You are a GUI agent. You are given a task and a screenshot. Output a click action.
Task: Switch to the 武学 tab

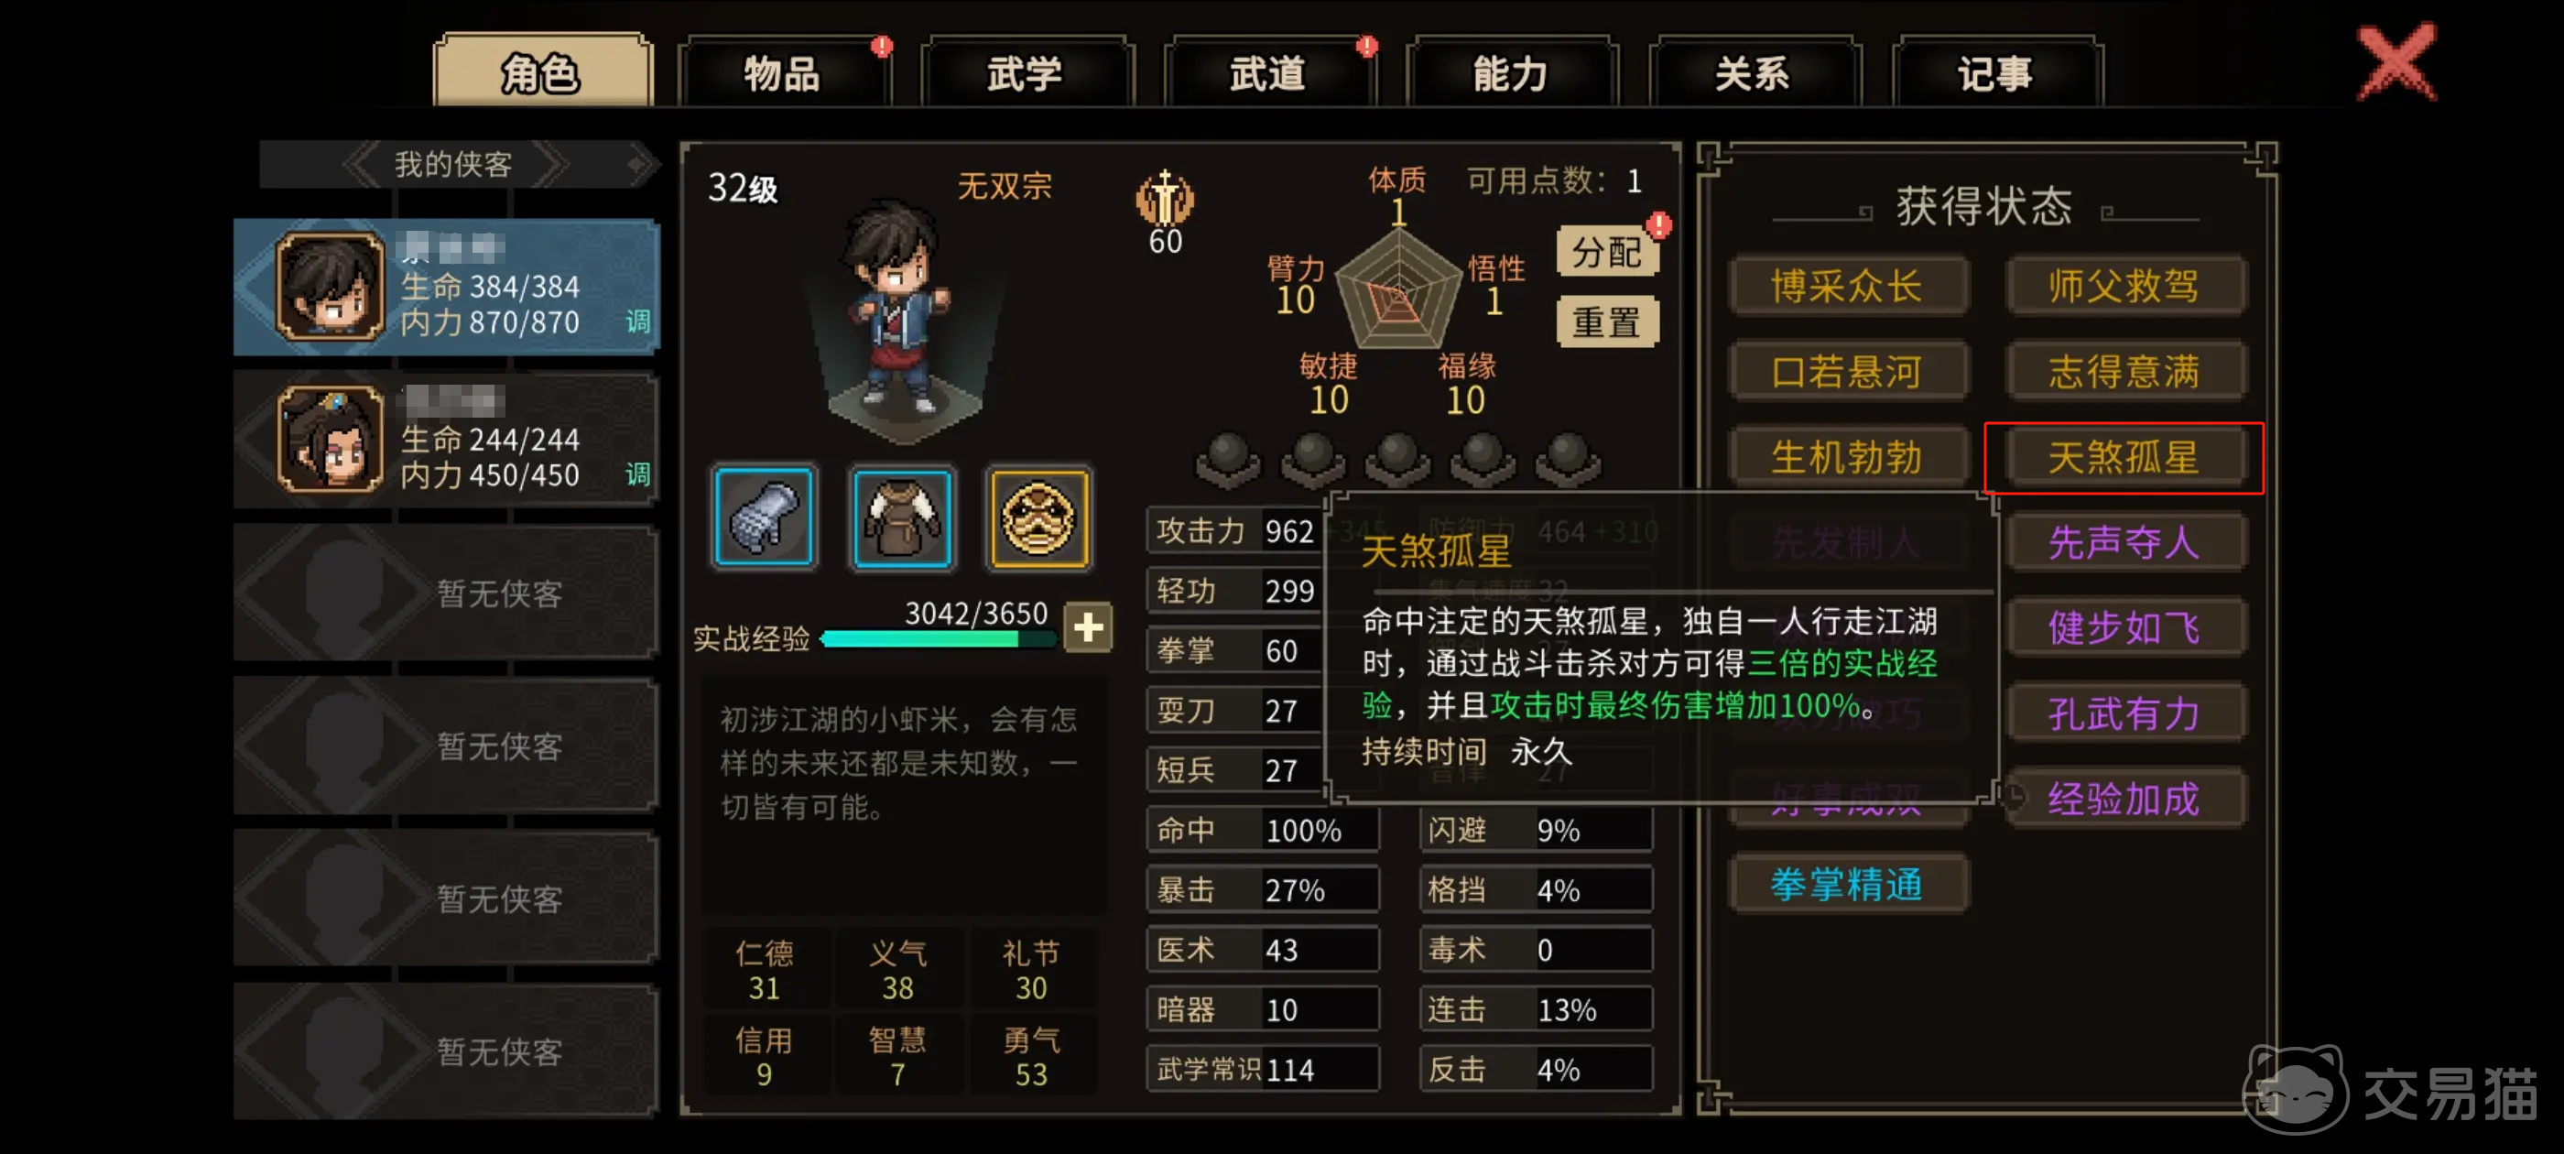click(x=1027, y=72)
